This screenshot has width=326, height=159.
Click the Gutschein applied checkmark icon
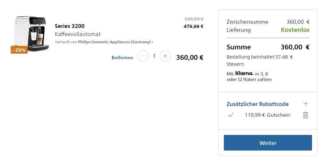[230, 115]
